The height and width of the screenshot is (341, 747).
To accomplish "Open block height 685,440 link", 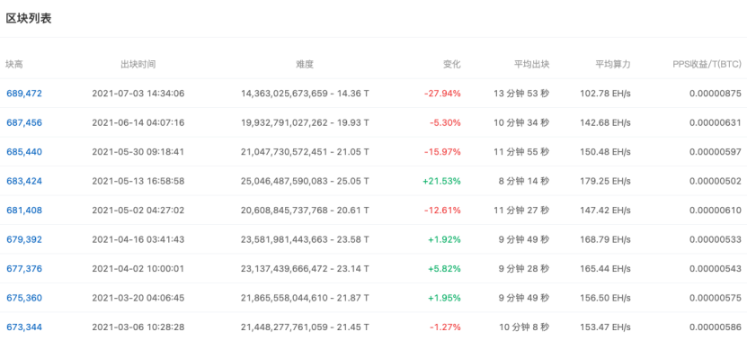I will coord(24,152).
